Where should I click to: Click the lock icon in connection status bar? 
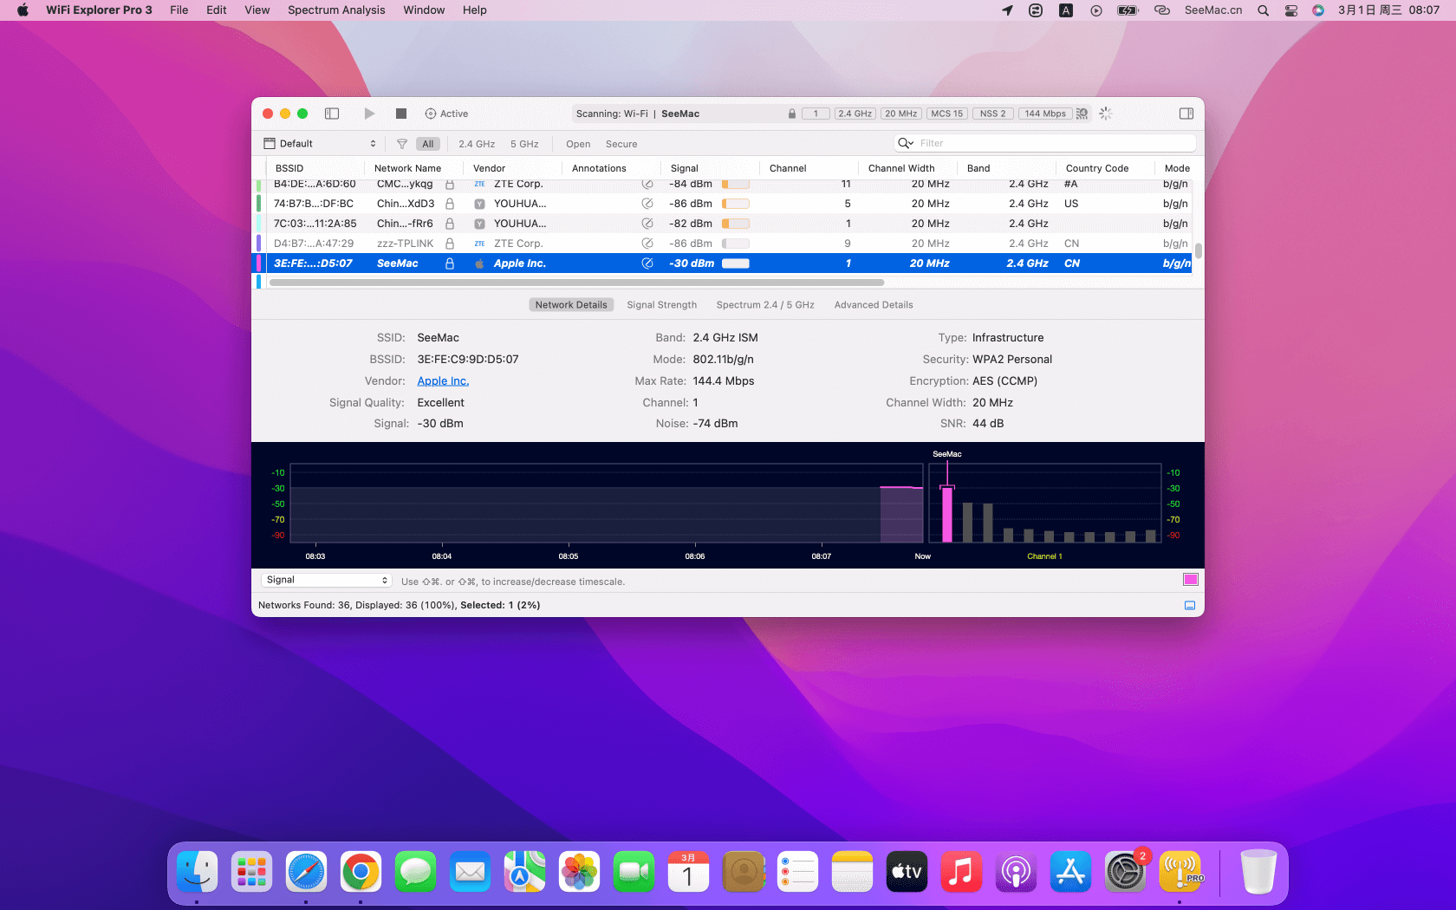coord(792,114)
